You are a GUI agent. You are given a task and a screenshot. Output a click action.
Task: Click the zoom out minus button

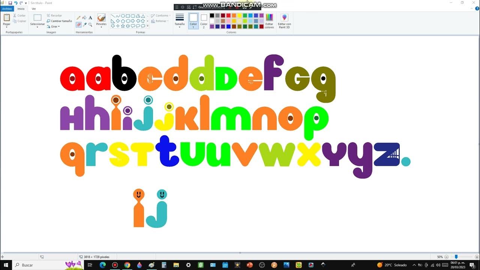coord(446,257)
